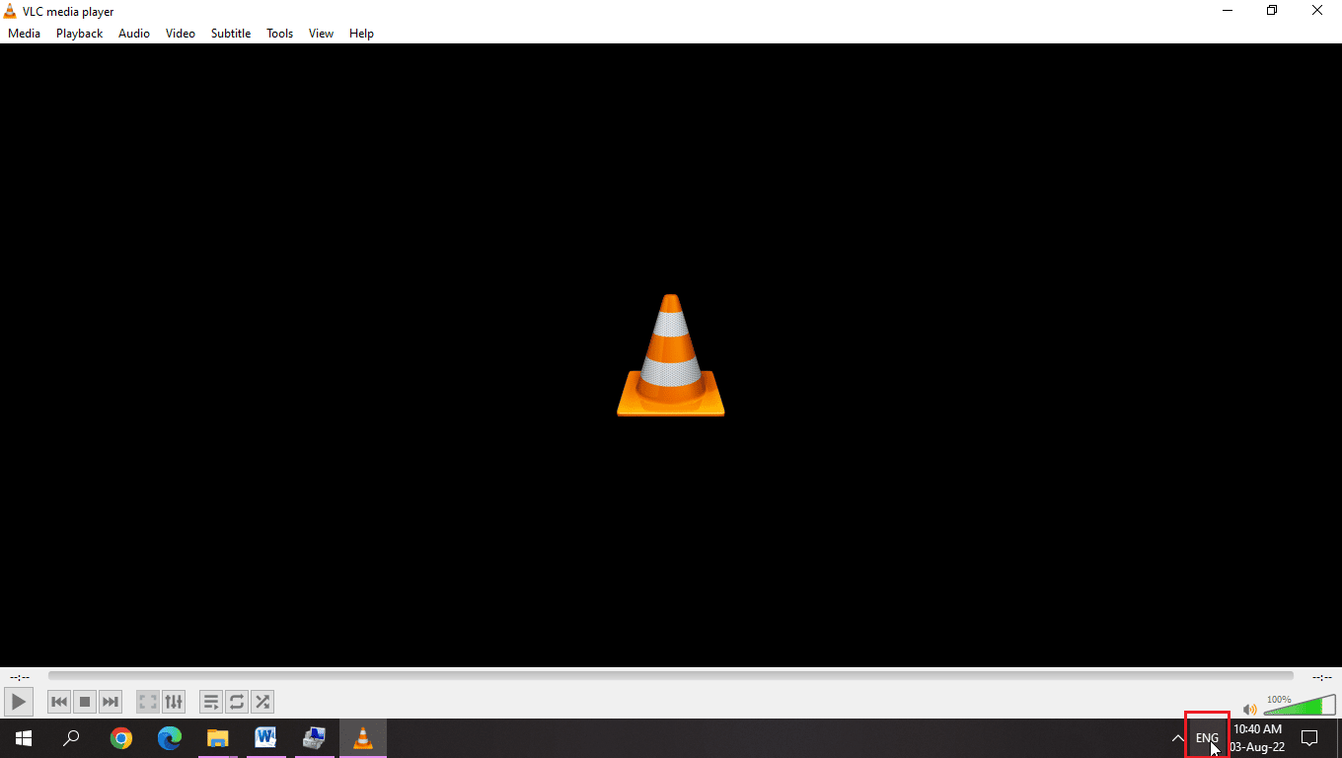Open the Windows notification center
Image resolution: width=1342 pixels, height=758 pixels.
point(1310,738)
